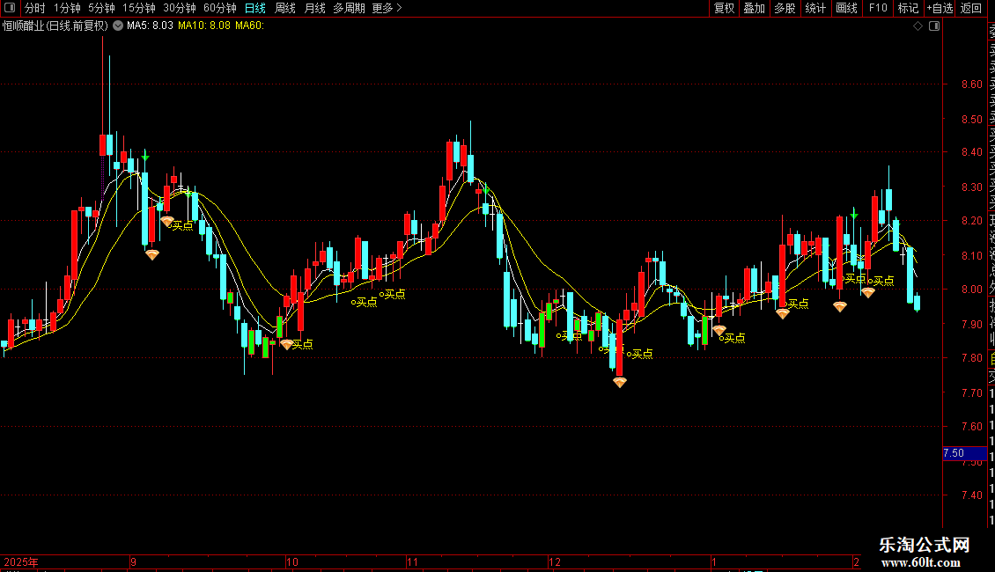Screen dimensions: 995x572
Task: Click the 7.90 price axis label
Action: [x=971, y=325]
